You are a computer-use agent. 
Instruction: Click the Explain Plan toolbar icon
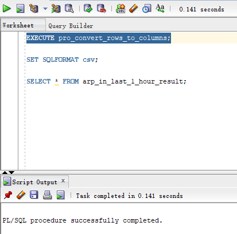[x=34, y=9]
